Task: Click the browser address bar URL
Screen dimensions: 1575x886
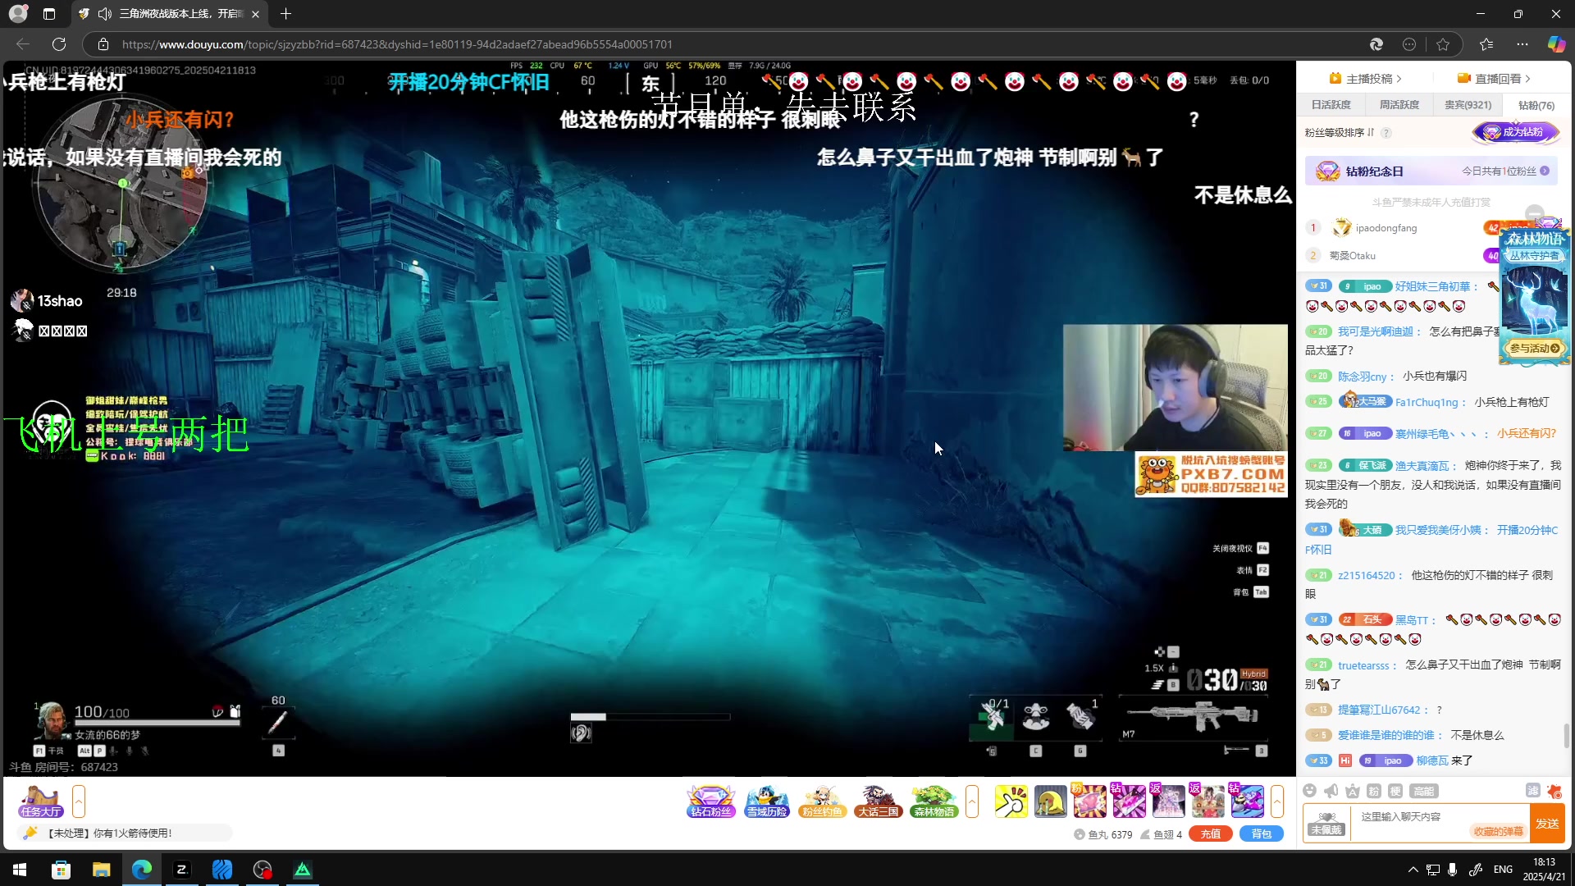Action: pyautogui.click(x=397, y=44)
